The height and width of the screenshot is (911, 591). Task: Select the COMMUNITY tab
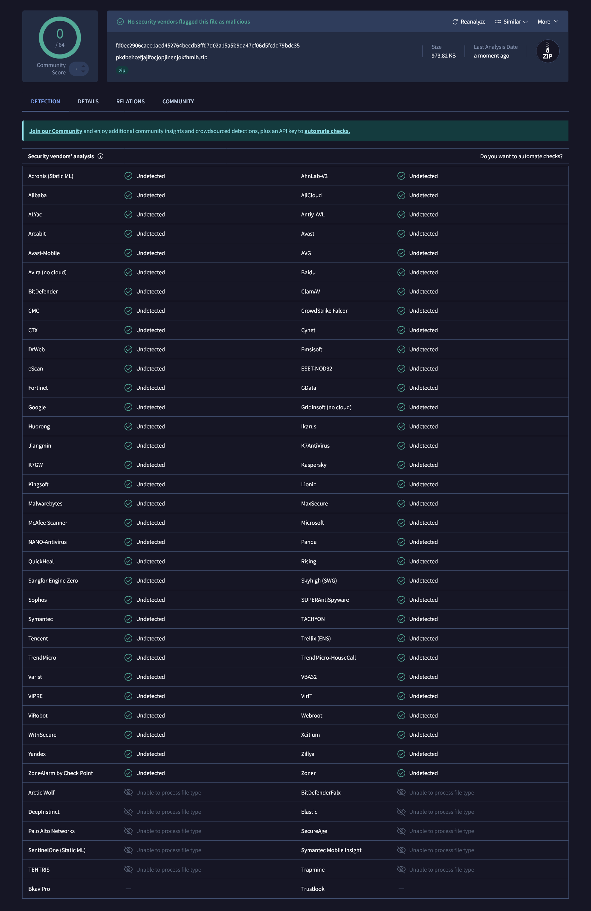coord(178,101)
